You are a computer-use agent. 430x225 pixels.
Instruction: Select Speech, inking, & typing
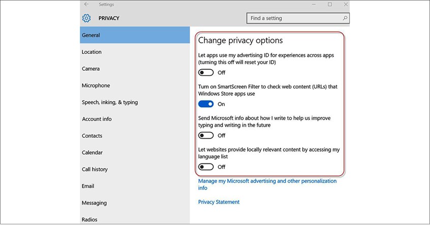[110, 102]
